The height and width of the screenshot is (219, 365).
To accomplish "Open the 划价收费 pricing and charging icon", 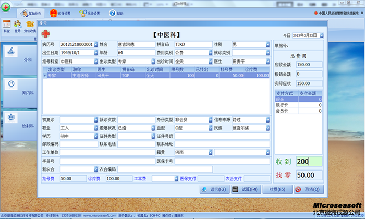I will click(x=31, y=26).
